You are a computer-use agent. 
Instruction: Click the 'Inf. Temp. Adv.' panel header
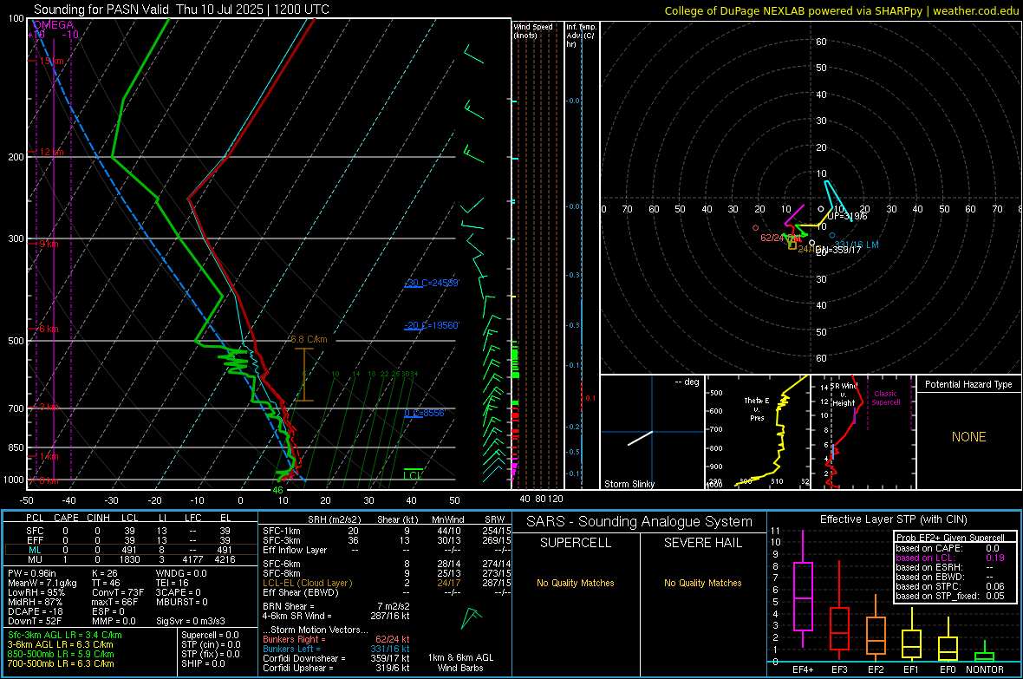(x=581, y=36)
